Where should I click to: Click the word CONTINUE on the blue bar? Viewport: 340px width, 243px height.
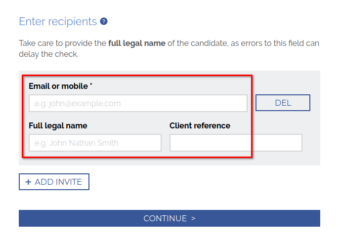165,218
